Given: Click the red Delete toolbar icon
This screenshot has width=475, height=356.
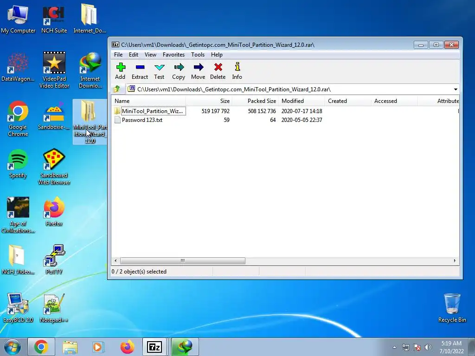Looking at the screenshot, I should (x=218, y=71).
